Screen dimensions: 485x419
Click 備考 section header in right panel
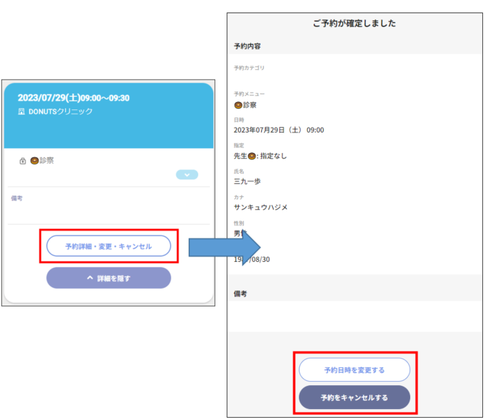point(241,294)
